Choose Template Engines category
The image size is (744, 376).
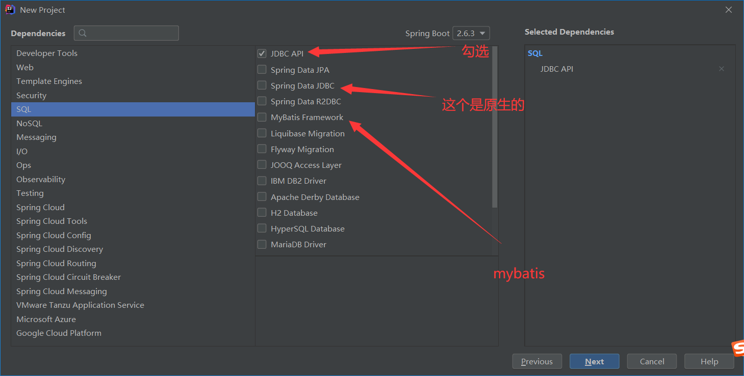pyautogui.click(x=133, y=81)
